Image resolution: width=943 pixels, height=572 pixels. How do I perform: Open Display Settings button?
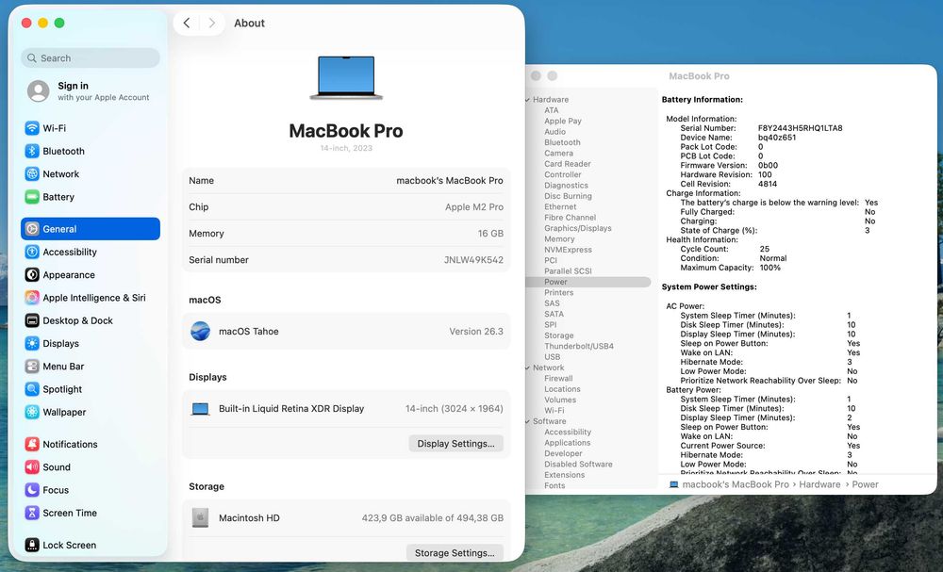455,444
